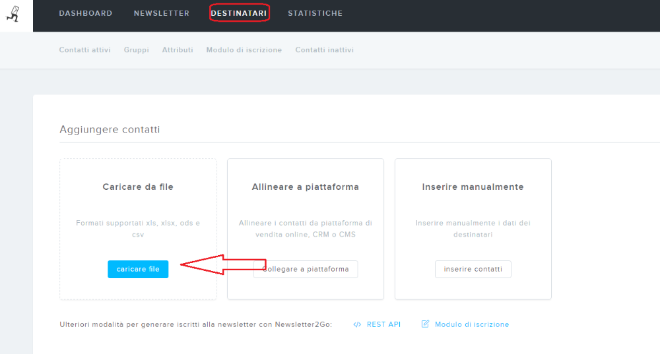Open the Gruppi tab

(137, 49)
